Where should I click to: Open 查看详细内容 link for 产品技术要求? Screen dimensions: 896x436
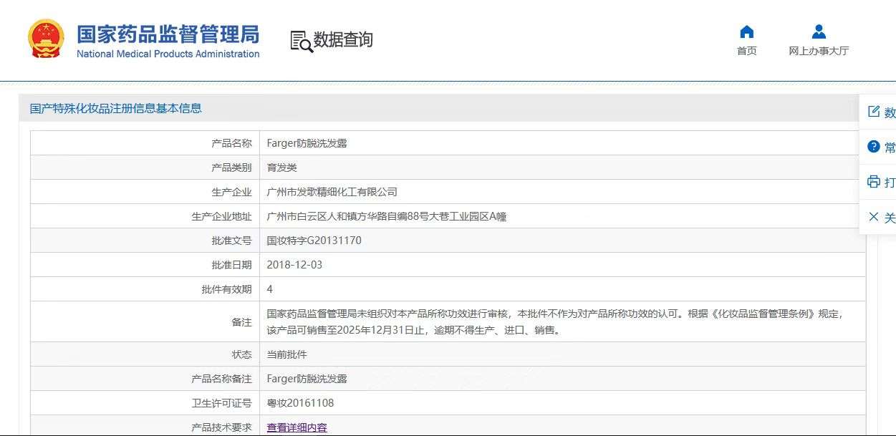click(x=296, y=427)
